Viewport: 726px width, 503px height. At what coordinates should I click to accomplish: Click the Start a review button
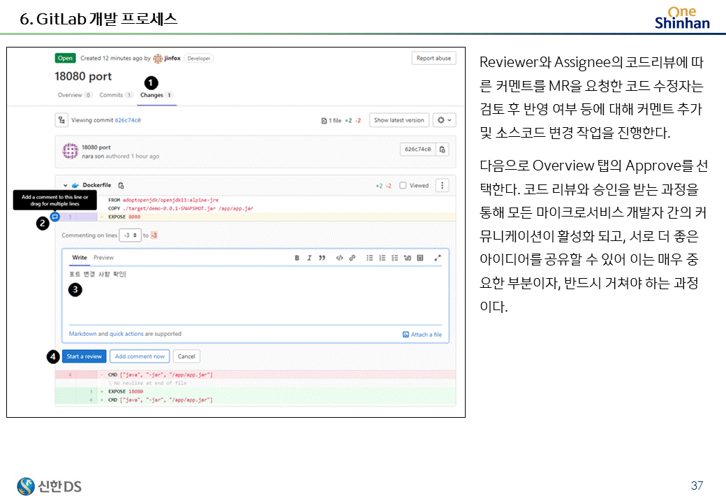84,356
